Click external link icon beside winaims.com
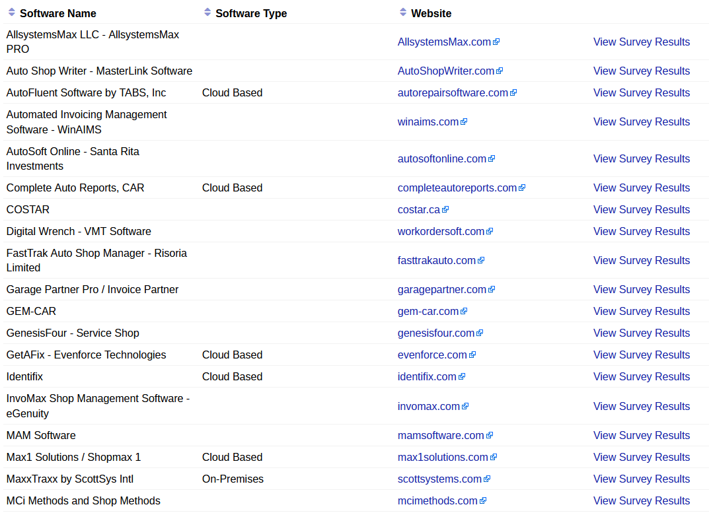The image size is (709, 513). pyautogui.click(x=464, y=121)
